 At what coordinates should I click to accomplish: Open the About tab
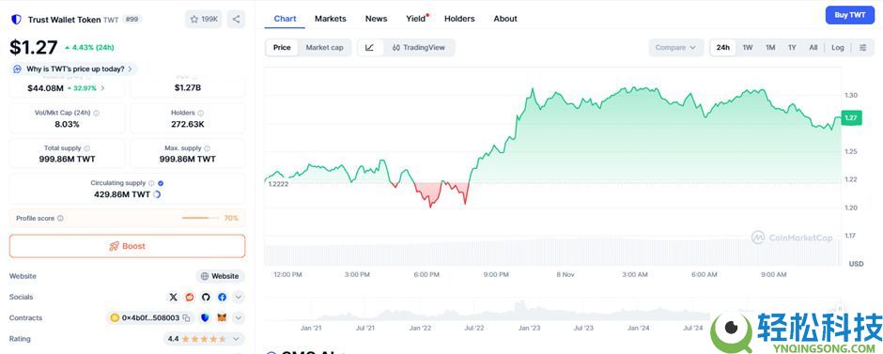tap(505, 19)
